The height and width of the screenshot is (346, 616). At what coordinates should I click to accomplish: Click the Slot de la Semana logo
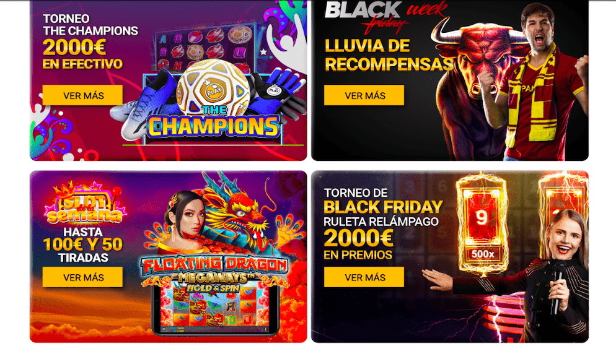coord(86,204)
